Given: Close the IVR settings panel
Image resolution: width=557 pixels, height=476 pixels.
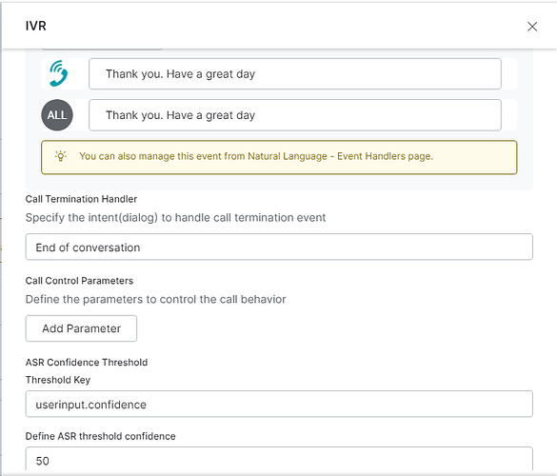Looking at the screenshot, I should (532, 27).
